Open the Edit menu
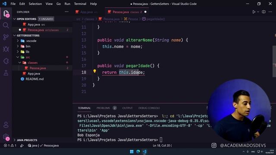The height and width of the screenshot is (155, 276). [22, 4]
